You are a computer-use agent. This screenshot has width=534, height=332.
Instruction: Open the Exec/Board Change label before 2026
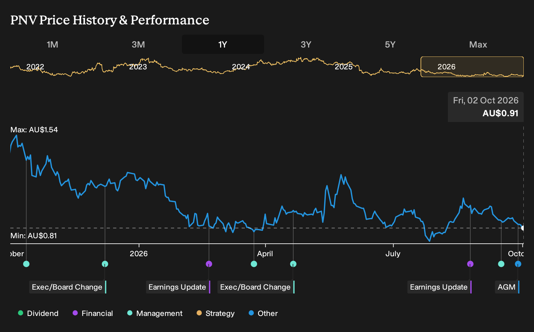pos(68,287)
